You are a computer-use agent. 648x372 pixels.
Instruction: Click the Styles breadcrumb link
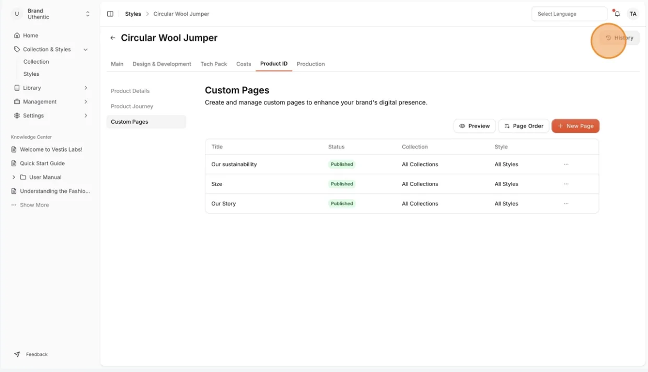(x=133, y=14)
